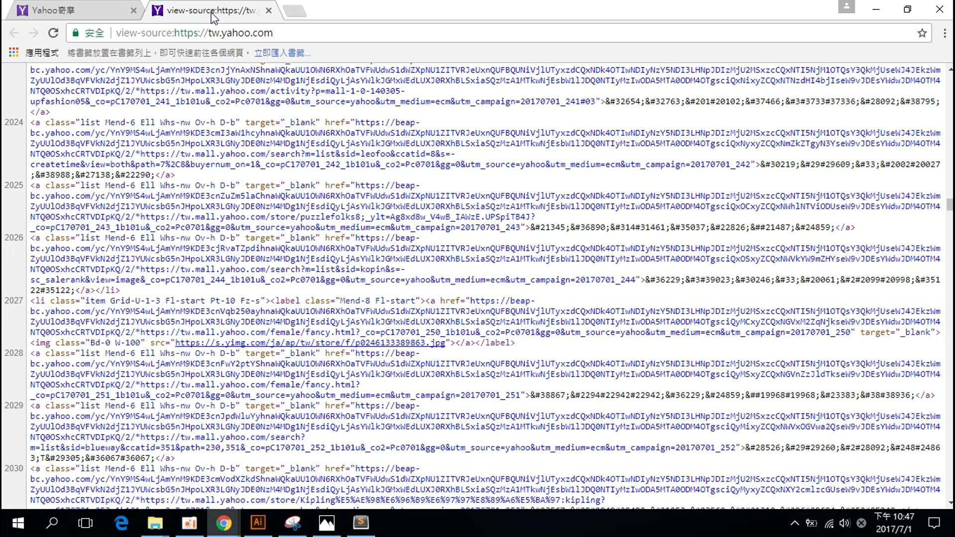The image size is (955, 537).
Task: Open a new tab
Action: coord(295,10)
